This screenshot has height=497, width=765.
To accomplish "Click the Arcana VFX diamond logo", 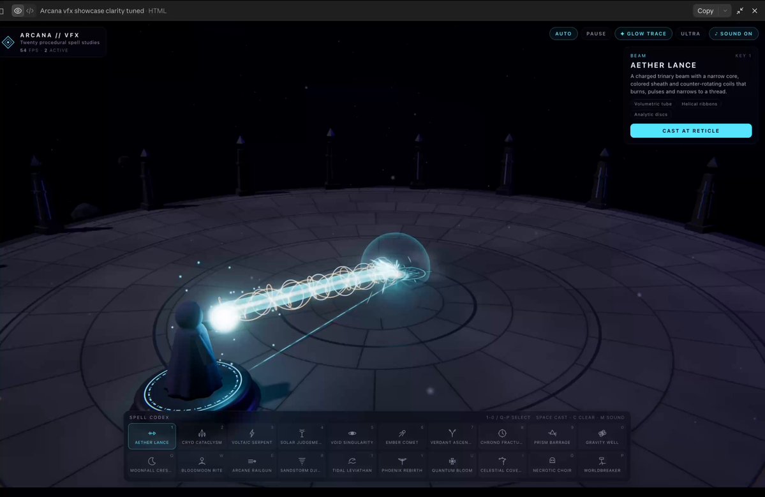I will (8, 43).
